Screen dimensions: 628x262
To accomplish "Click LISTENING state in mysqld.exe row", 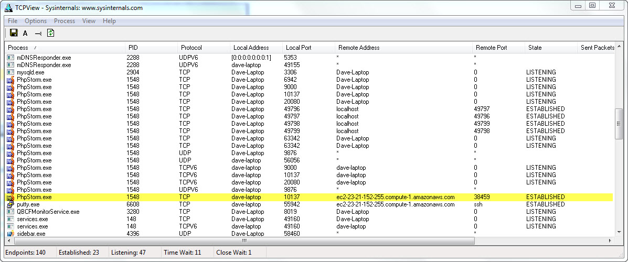I will 541,72.
